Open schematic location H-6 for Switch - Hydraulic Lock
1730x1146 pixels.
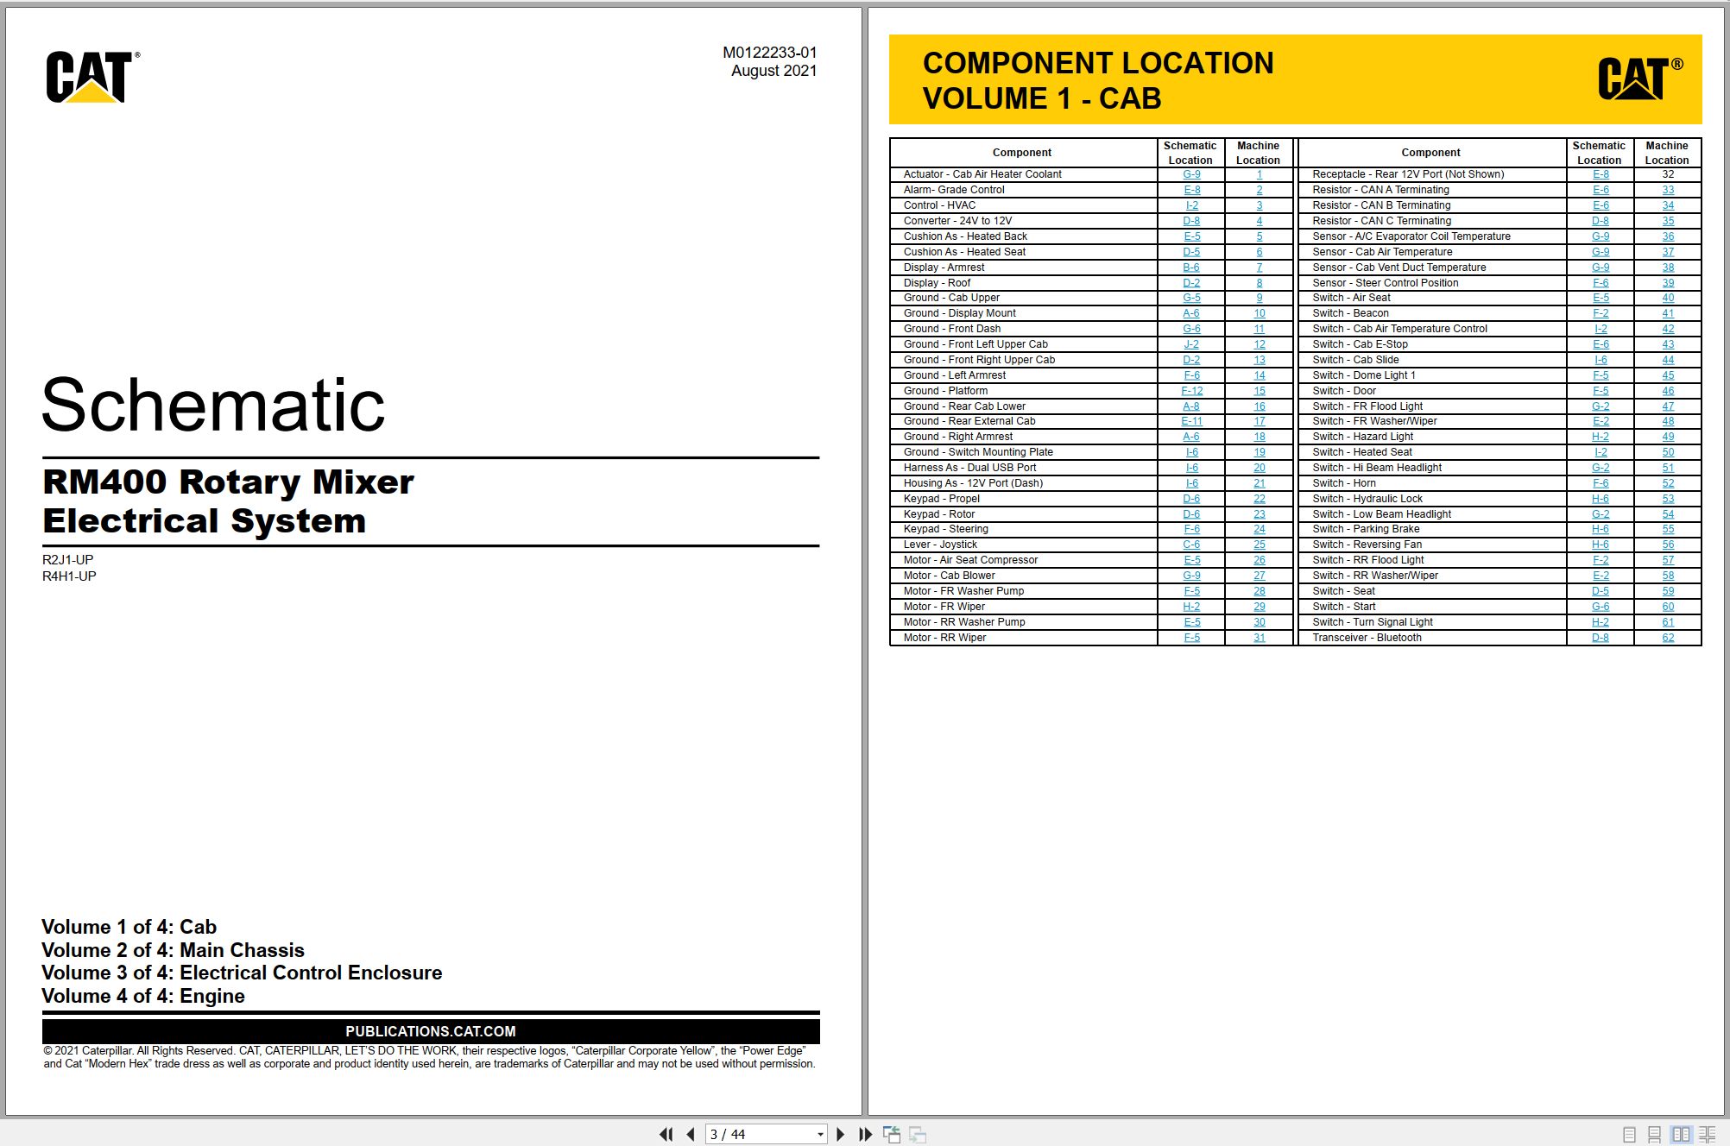tap(1601, 499)
